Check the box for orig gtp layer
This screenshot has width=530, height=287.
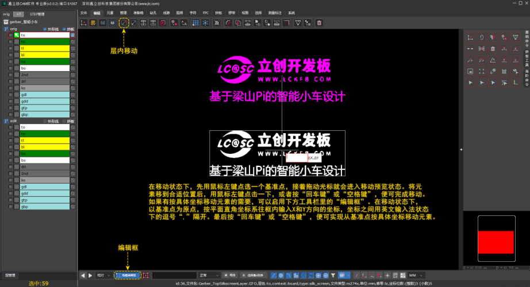10,108
